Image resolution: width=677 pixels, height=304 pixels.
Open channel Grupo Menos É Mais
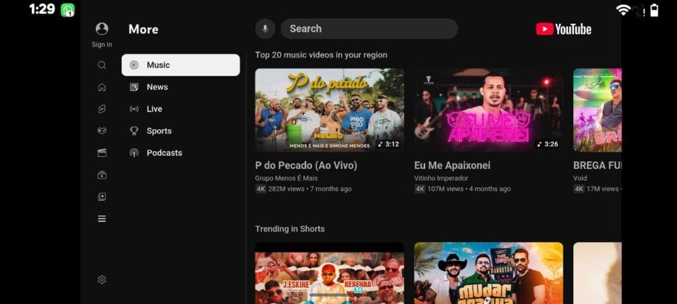[x=286, y=178]
